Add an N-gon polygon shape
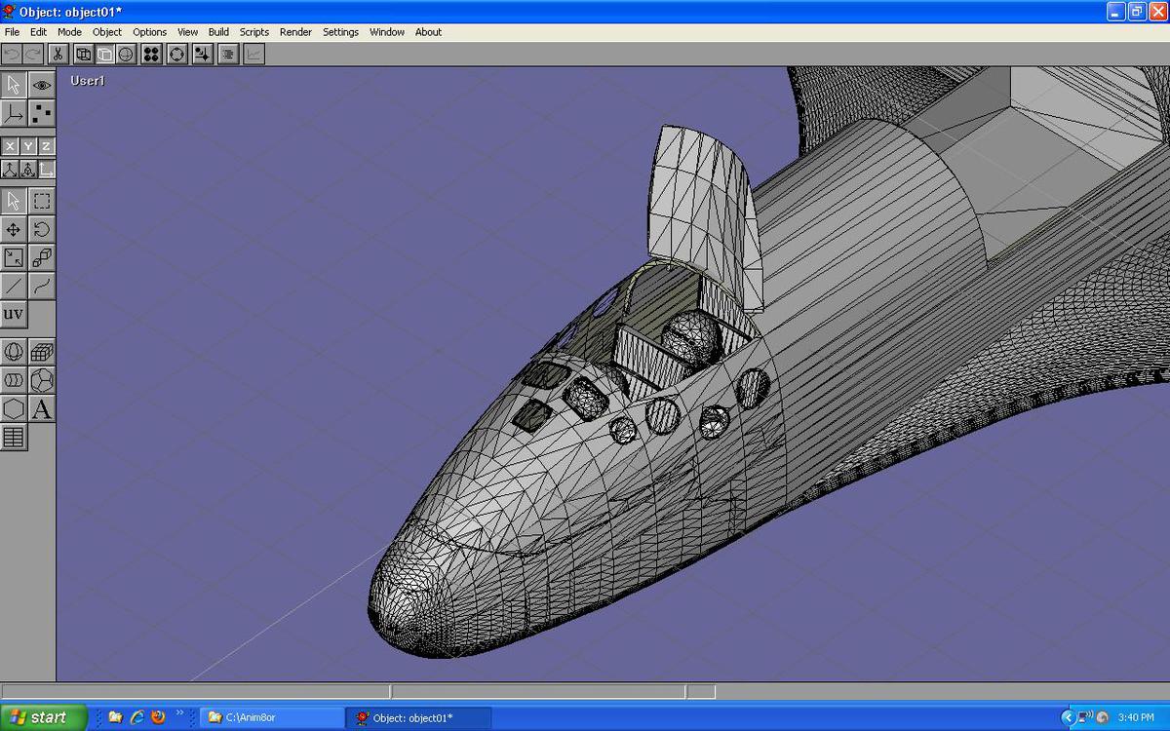The image size is (1170, 731). point(14,408)
